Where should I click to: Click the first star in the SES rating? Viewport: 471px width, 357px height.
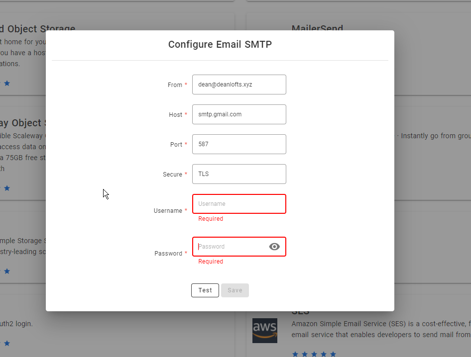tap(295, 354)
